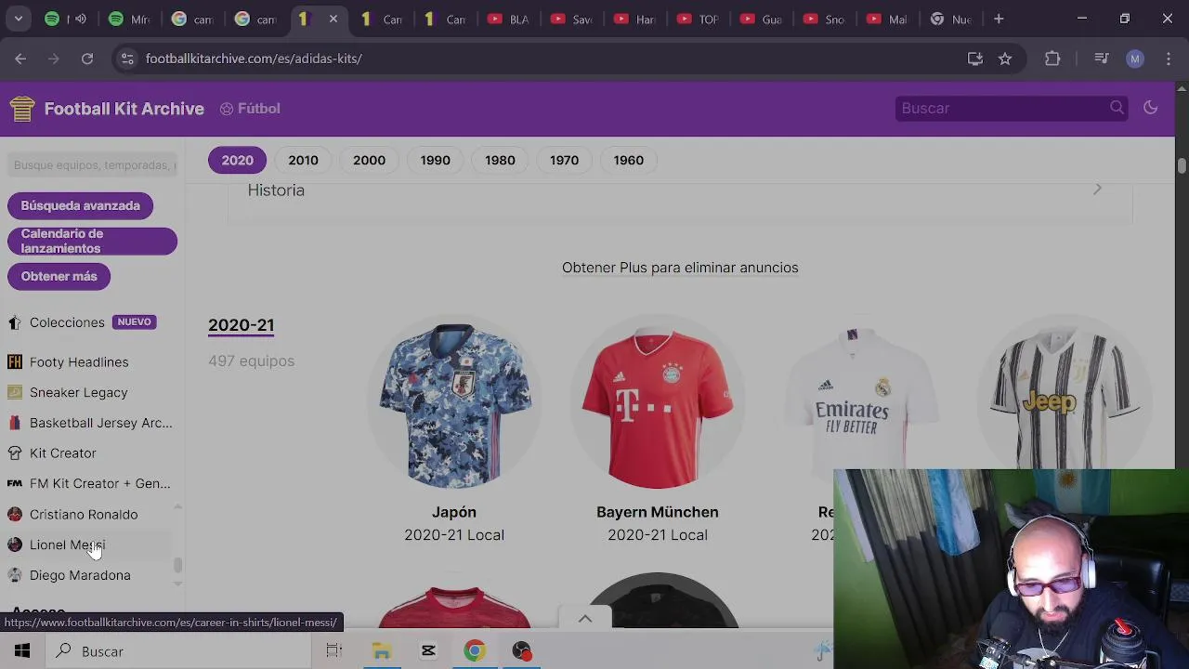Click the search magnifier icon in header
The height and width of the screenshot is (669, 1189).
tap(1117, 108)
